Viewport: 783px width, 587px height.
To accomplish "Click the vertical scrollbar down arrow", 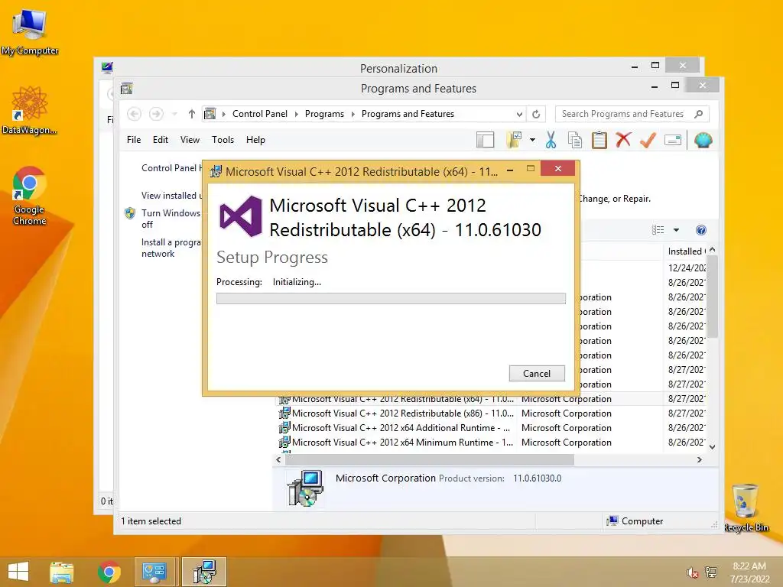I will pos(713,446).
